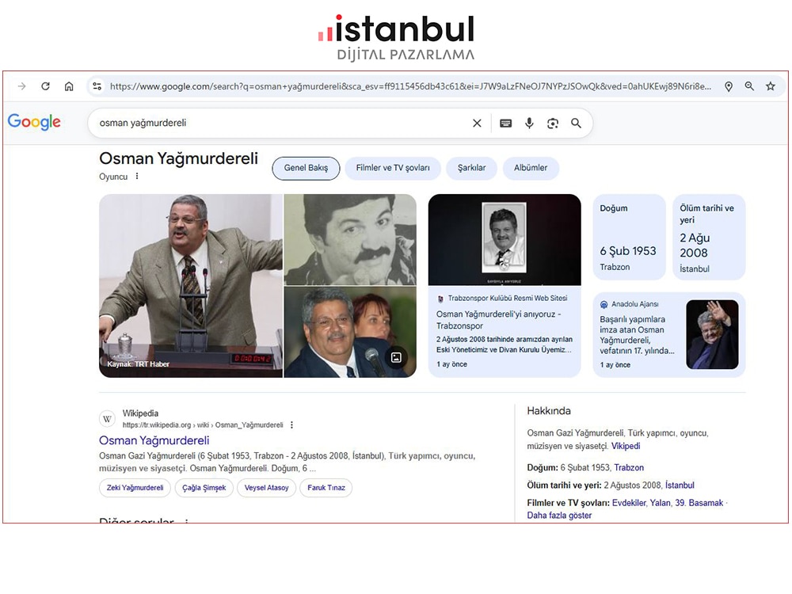
Task: Bookmark this page with star icon
Action: [x=771, y=86]
